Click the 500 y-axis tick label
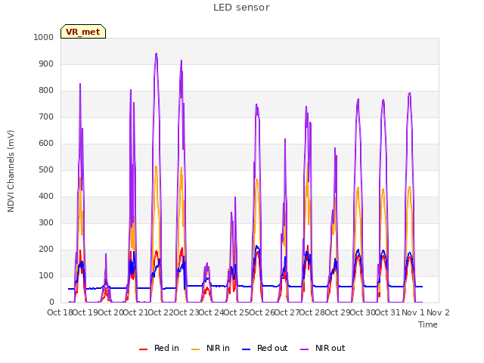This screenshot has height=363, width=484. pos(46,169)
